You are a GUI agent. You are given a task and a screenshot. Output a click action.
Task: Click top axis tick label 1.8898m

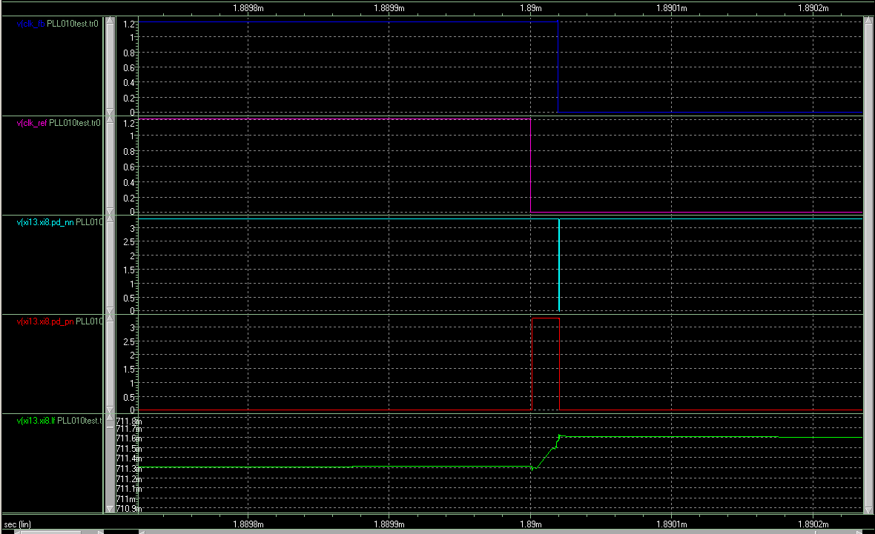click(x=248, y=8)
